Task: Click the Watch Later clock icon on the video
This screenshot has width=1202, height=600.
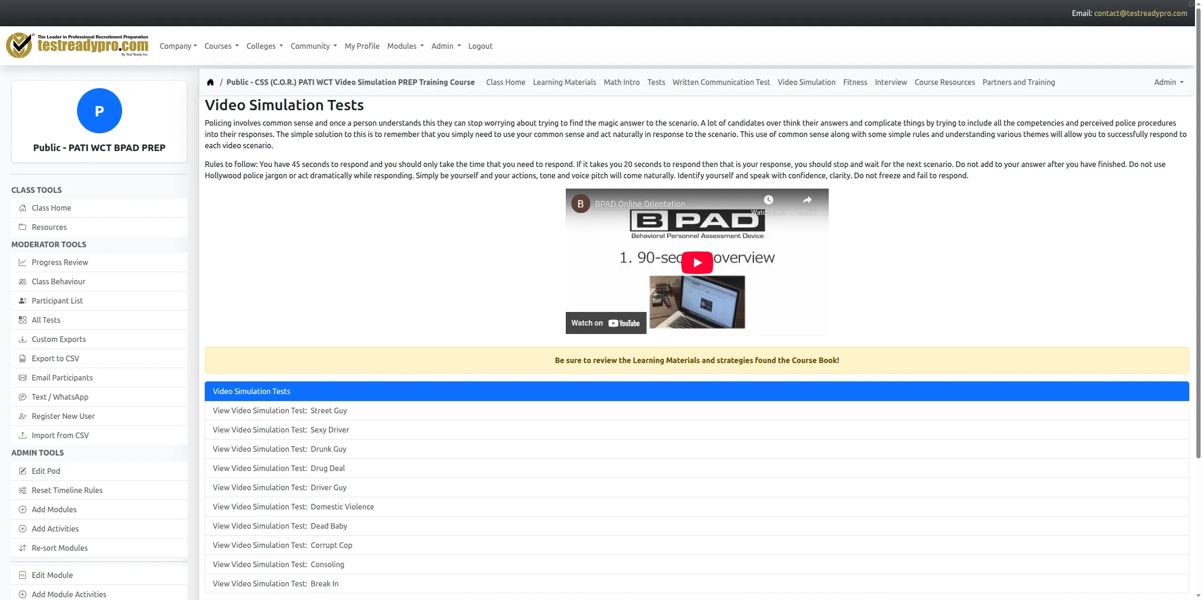Action: pyautogui.click(x=768, y=200)
